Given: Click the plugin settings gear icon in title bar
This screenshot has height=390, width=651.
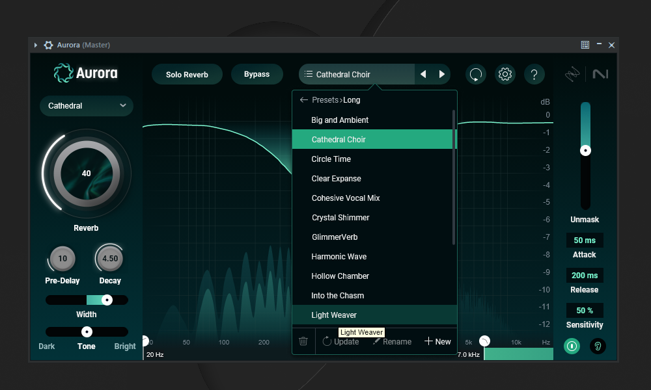Looking at the screenshot, I should coord(49,45).
